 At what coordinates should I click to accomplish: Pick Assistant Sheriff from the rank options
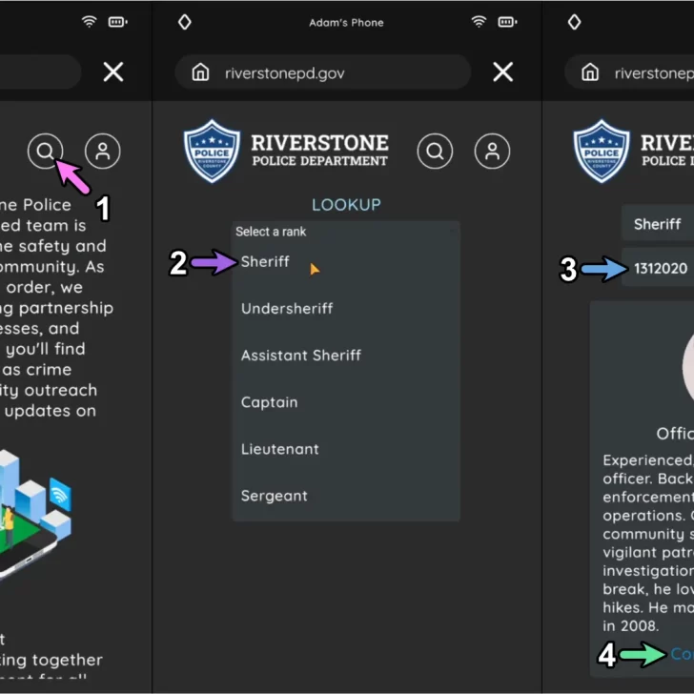301,356
